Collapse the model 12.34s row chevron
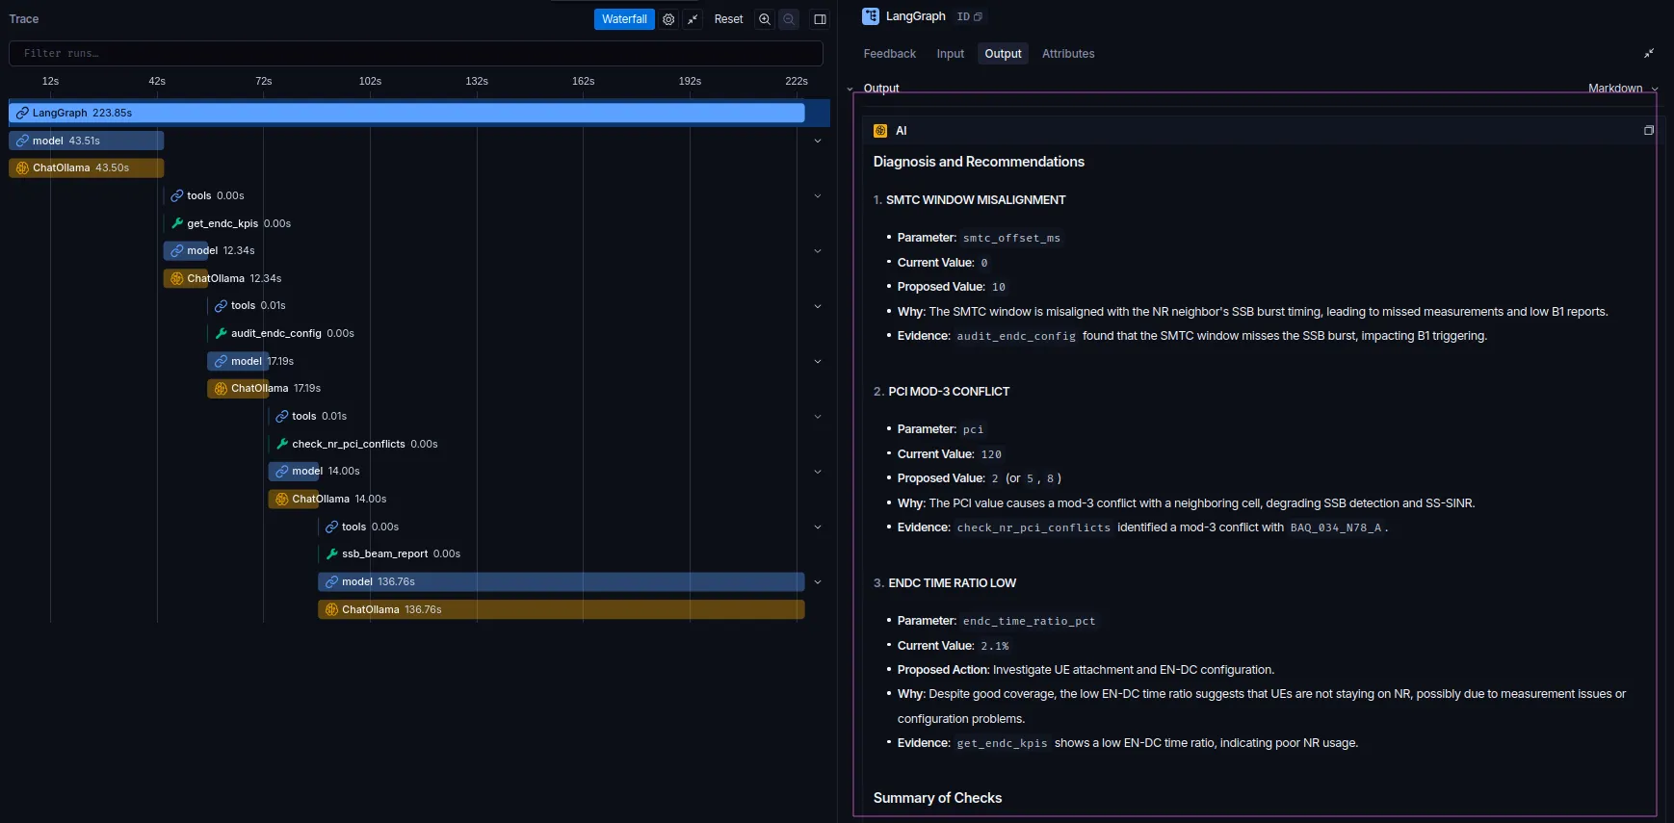The width and height of the screenshot is (1674, 823). (x=818, y=250)
